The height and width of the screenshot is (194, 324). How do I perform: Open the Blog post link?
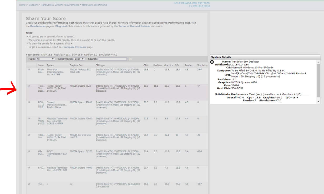[61, 26]
